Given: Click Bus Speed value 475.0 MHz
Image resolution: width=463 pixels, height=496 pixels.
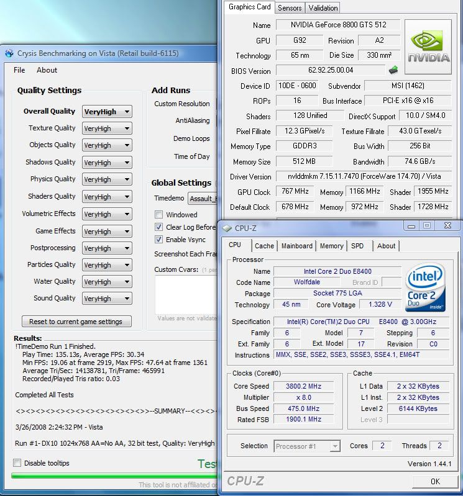Looking at the screenshot, I should 304,408.
